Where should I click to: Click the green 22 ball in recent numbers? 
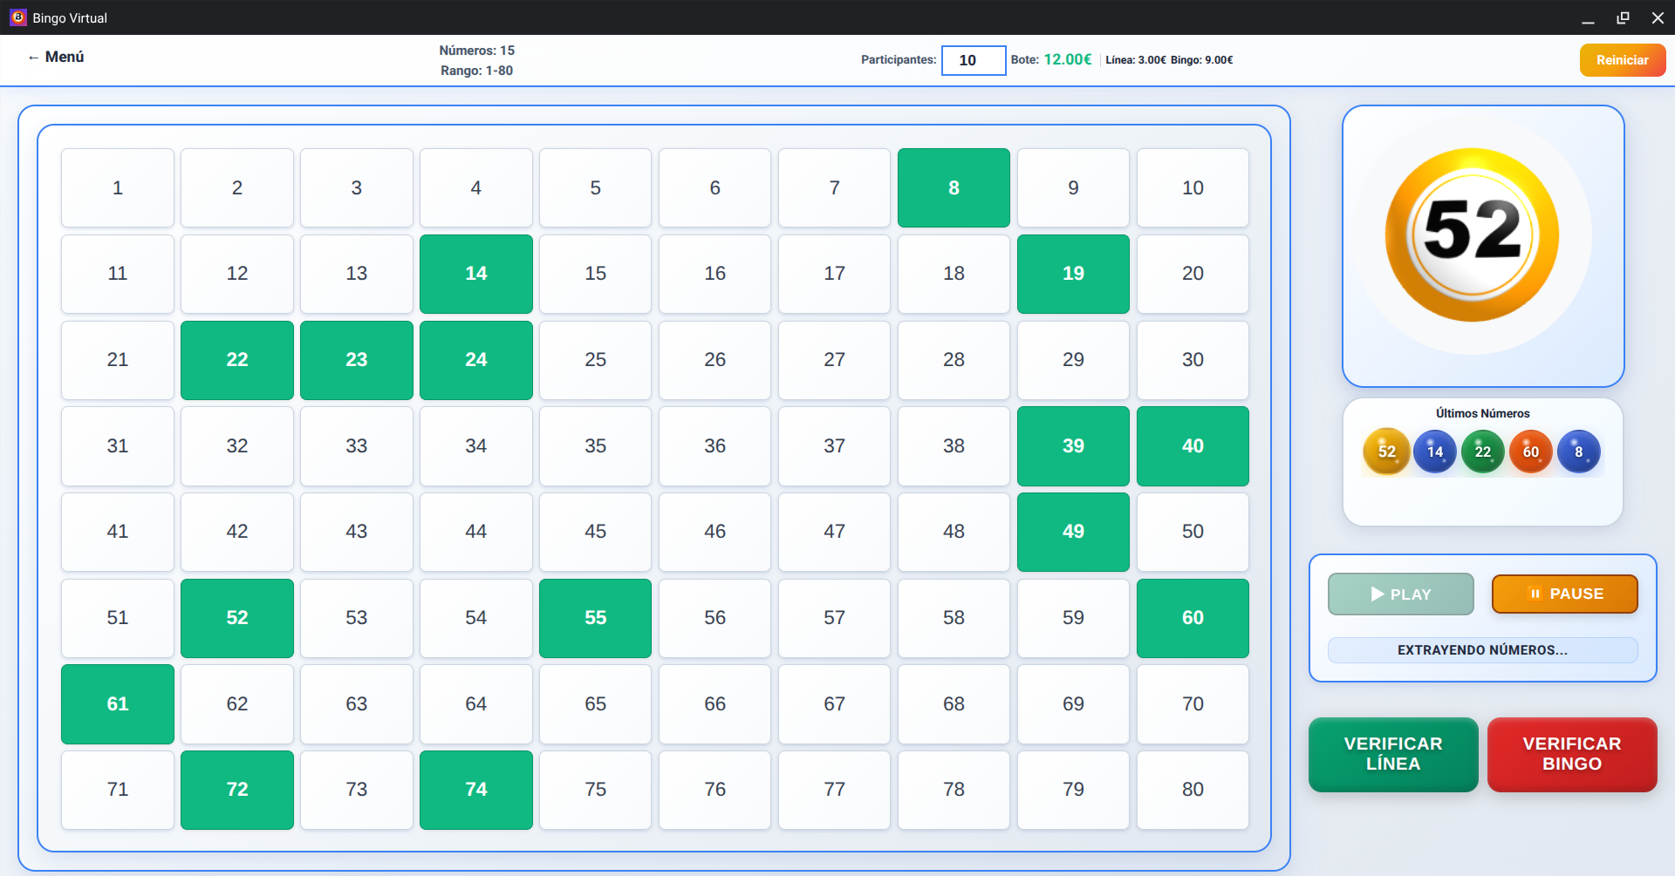(1482, 452)
